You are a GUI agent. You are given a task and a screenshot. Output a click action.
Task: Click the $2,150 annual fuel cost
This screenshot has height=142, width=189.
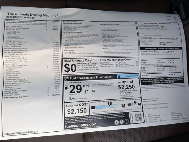point(77,111)
